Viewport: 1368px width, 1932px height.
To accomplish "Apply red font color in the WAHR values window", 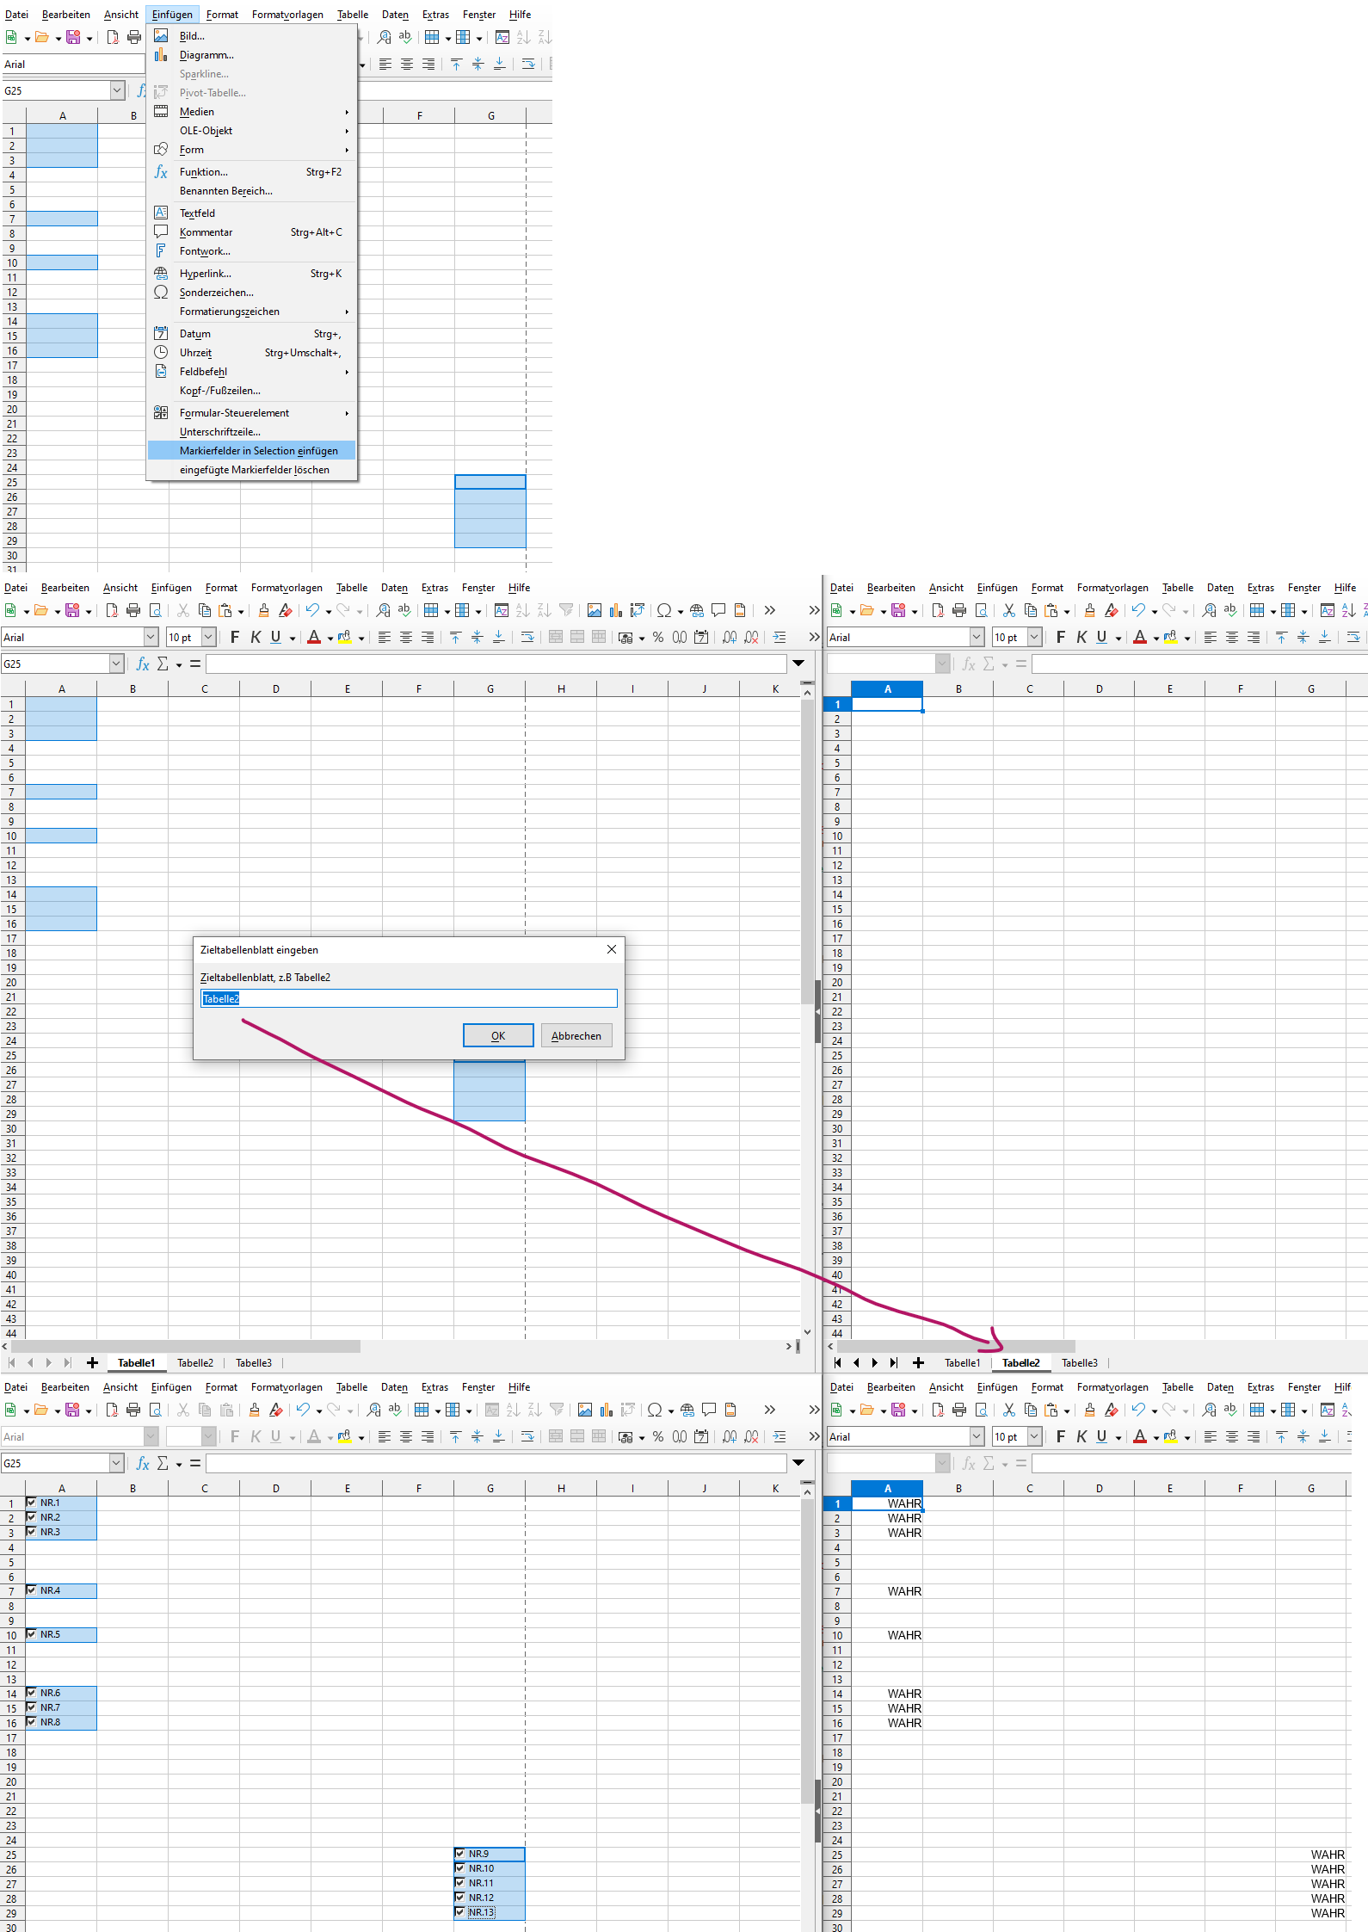I will 1140,1436.
